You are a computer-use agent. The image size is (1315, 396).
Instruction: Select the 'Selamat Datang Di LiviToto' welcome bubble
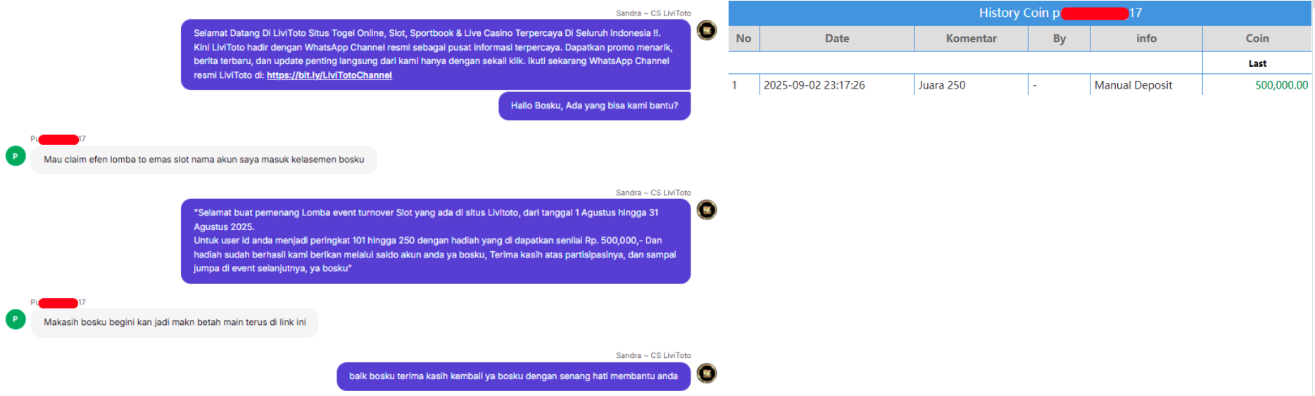[435, 54]
